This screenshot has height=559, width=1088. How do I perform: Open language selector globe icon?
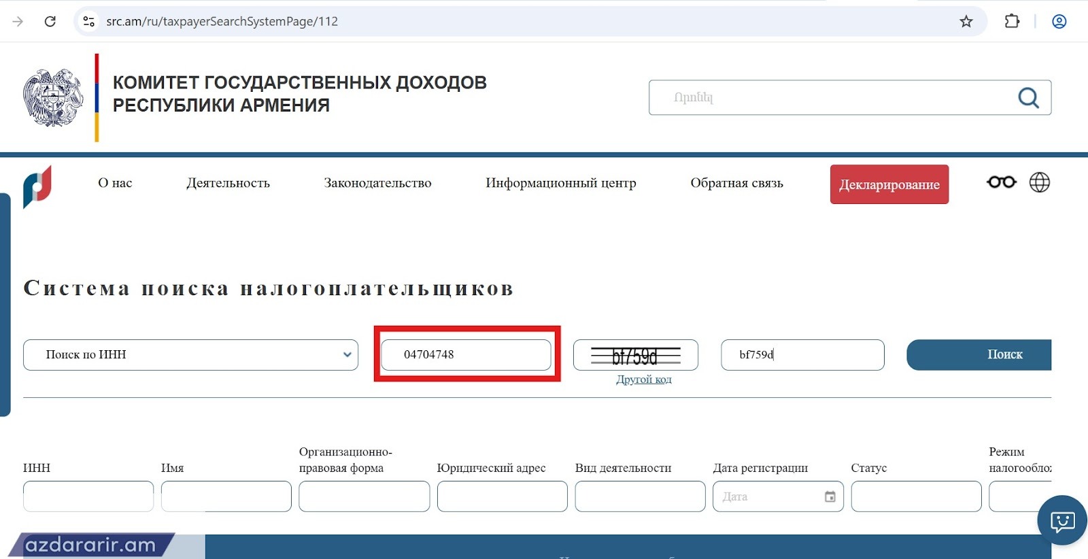tap(1039, 182)
